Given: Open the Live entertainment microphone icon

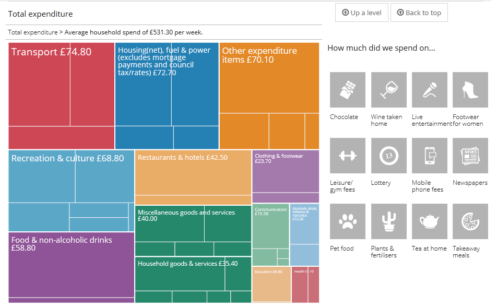Looking at the screenshot, I should point(429,90).
